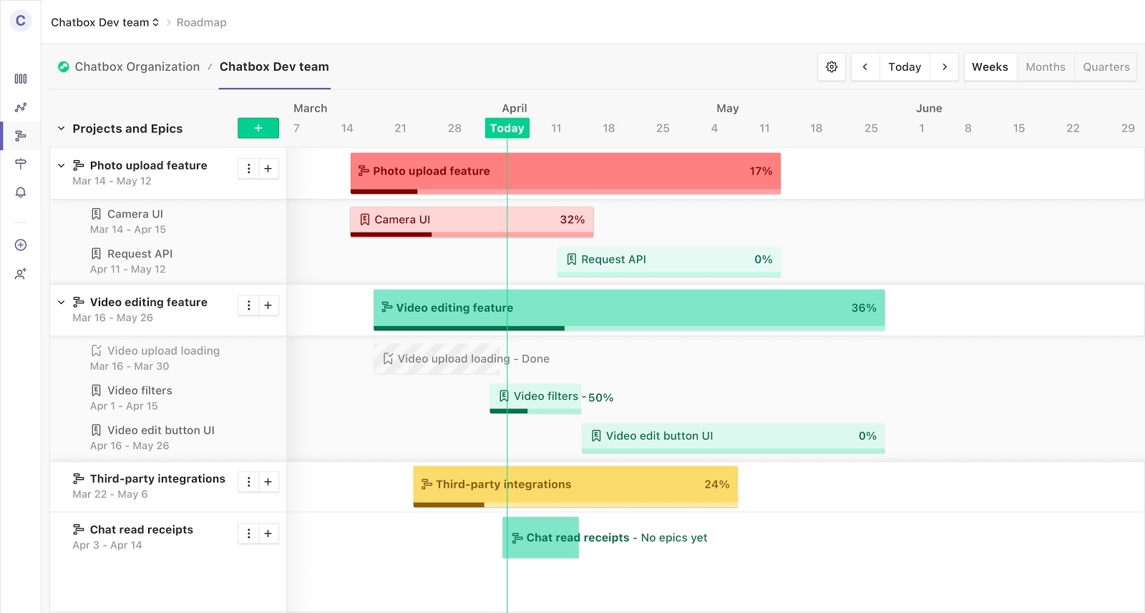Screen dimensions: 1145x613
Task: Select the Chatbox Dev team tab
Action: [x=274, y=67]
